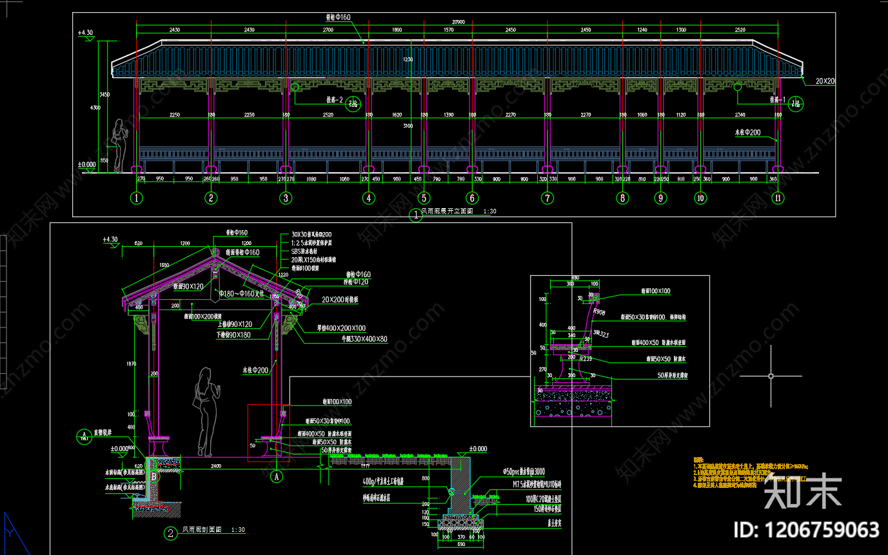This screenshot has height=555, width=888.
Task: Click grid axis bubble number 11
Action: tap(778, 199)
